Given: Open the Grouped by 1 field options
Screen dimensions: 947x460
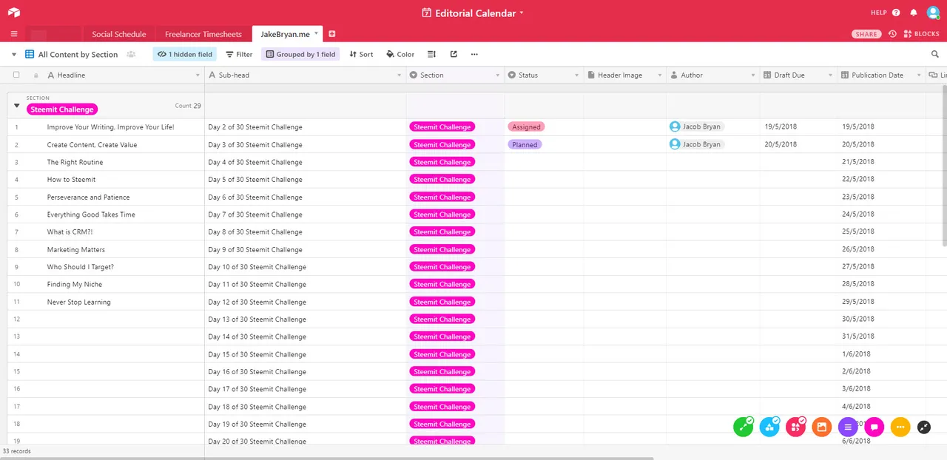Looking at the screenshot, I should pos(300,54).
